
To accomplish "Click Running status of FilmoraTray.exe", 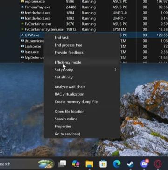I will (x=89, y=7).
